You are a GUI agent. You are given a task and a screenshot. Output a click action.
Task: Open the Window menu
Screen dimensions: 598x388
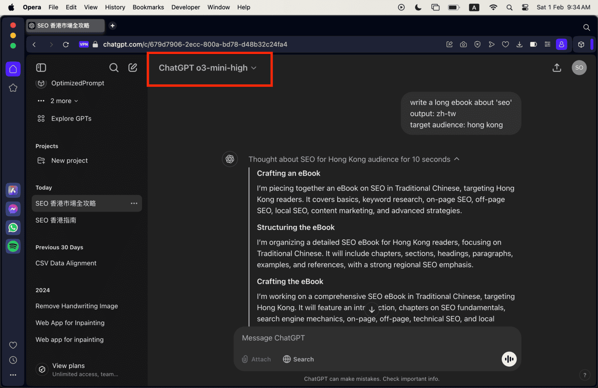[219, 7]
